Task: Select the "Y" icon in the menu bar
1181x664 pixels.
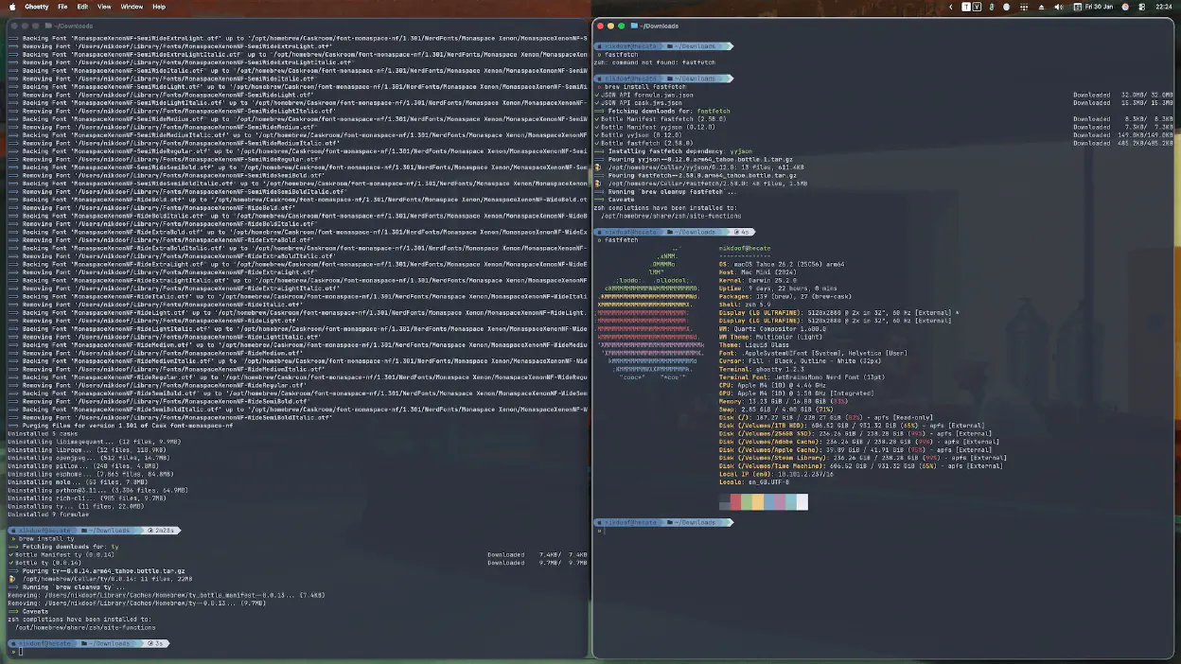Action: pyautogui.click(x=977, y=7)
